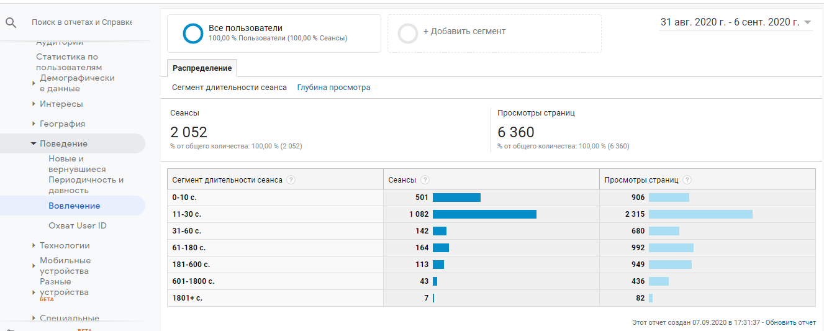Click the search magnifier icon
This screenshot has height=331, width=824.
(x=11, y=22)
